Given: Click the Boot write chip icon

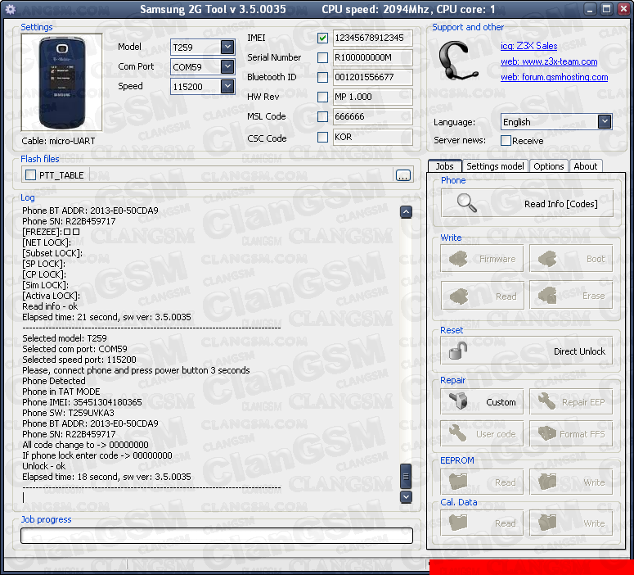Looking at the screenshot, I should [x=547, y=259].
